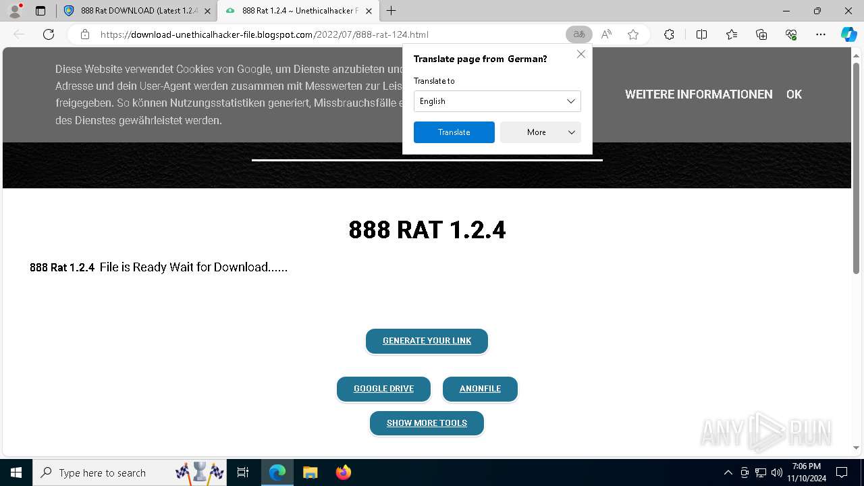This screenshot has width=864, height=486.
Task: Add this page to favorites star
Action: pos(633,34)
